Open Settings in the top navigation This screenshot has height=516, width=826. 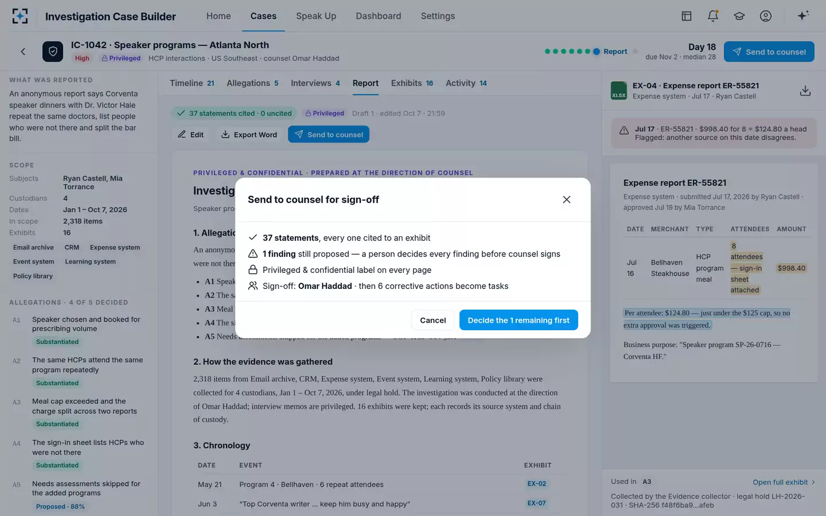click(x=438, y=16)
